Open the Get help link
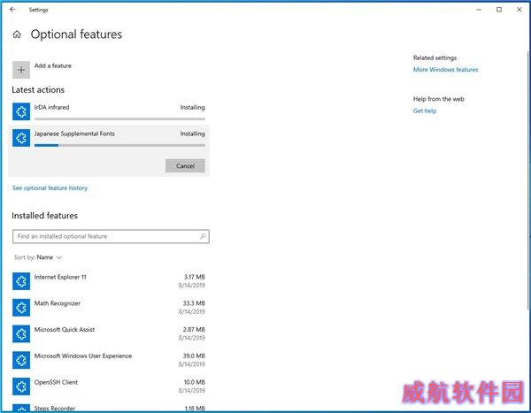The width and height of the screenshot is (531, 413). [x=424, y=111]
